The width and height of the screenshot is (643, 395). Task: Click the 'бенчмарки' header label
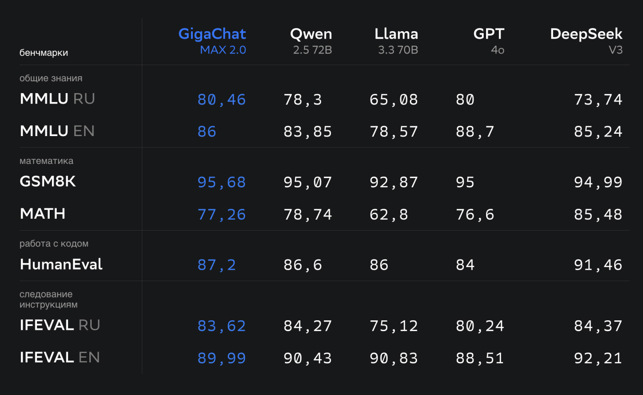[x=43, y=53]
